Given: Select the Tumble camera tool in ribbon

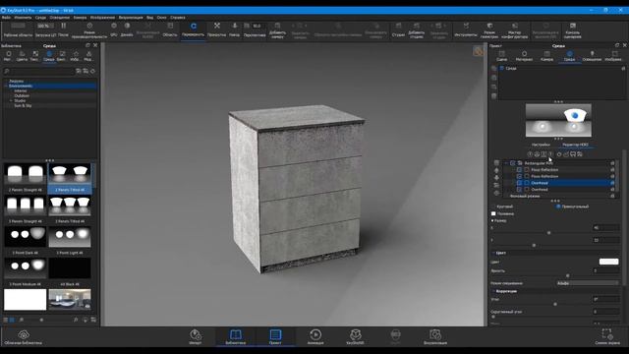Looking at the screenshot, I should (x=193, y=29).
